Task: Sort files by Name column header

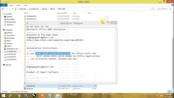Action: (x=26, y=13)
